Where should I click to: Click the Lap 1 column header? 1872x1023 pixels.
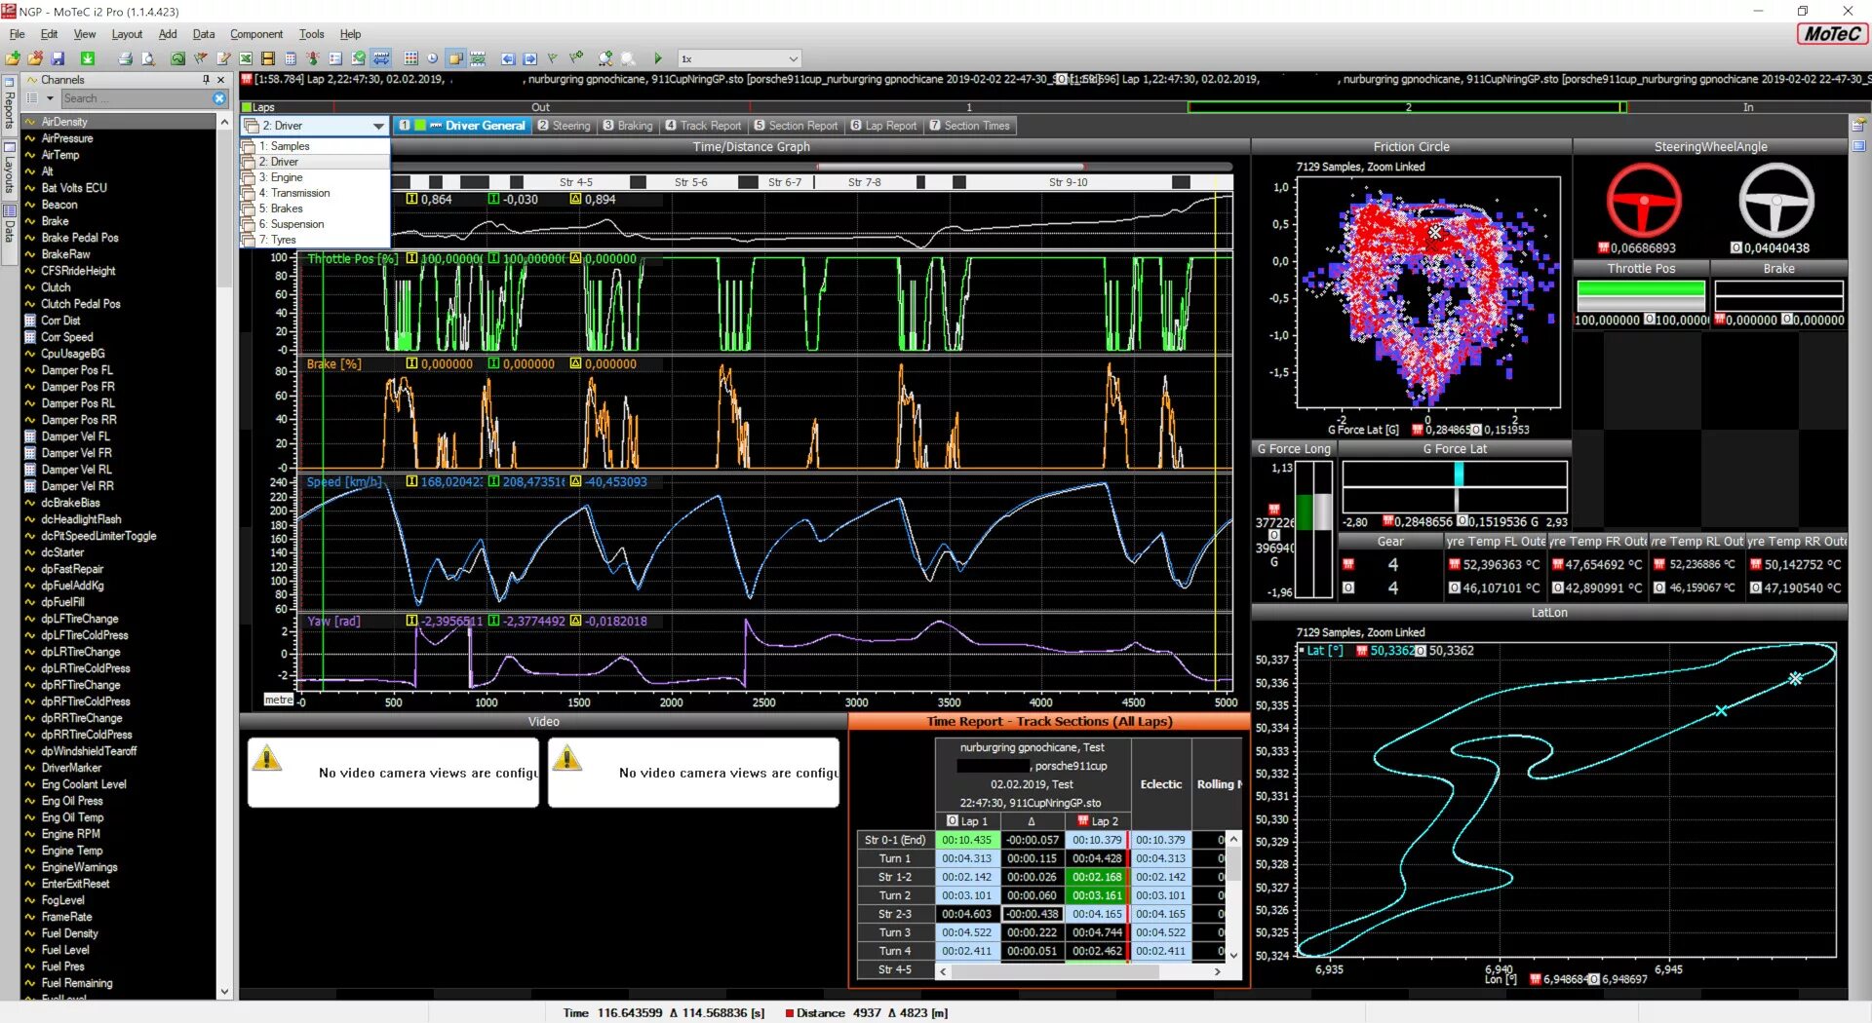(x=966, y=821)
